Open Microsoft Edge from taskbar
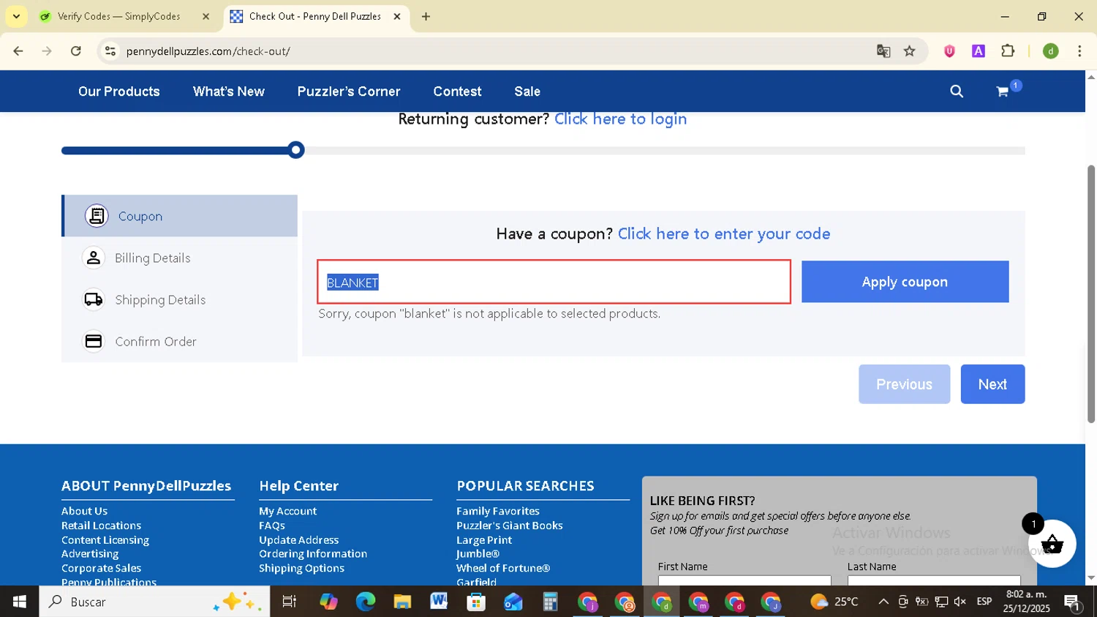Screen dimensions: 1097x617 365,602
